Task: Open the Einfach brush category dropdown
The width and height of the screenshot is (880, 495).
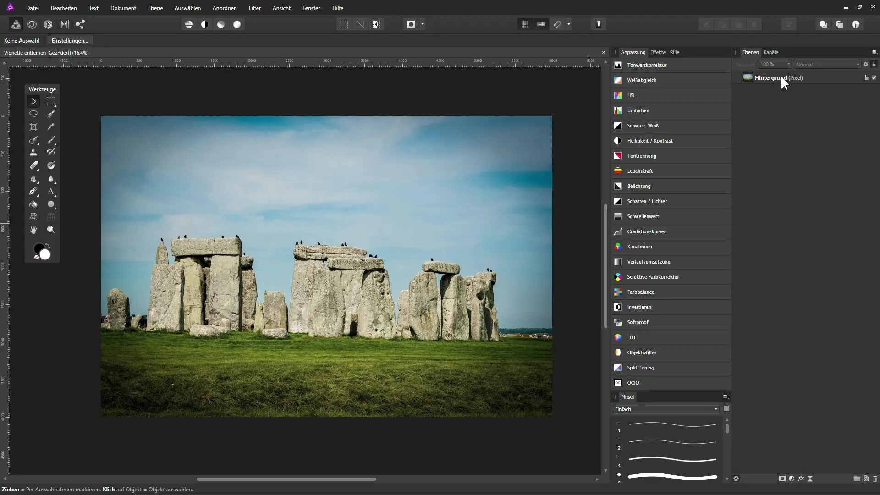Action: pos(665,409)
